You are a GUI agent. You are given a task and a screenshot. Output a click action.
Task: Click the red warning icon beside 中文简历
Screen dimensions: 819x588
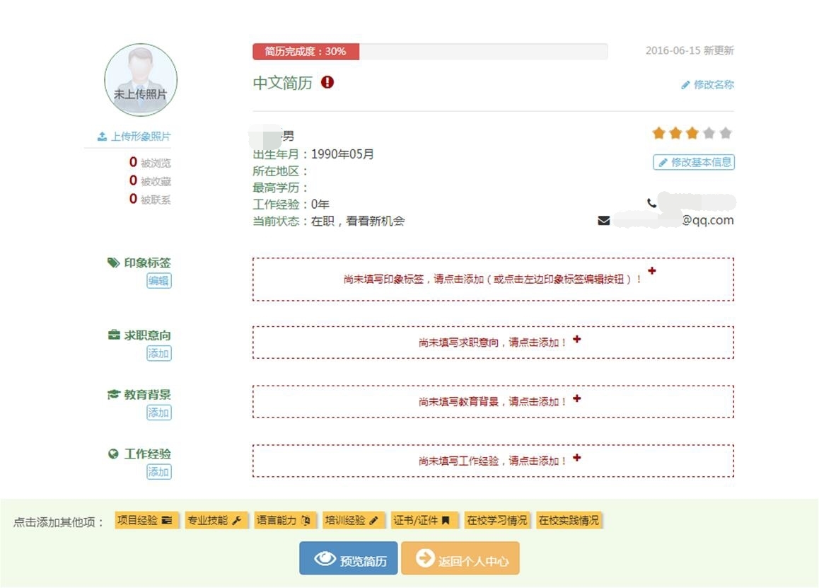[327, 83]
